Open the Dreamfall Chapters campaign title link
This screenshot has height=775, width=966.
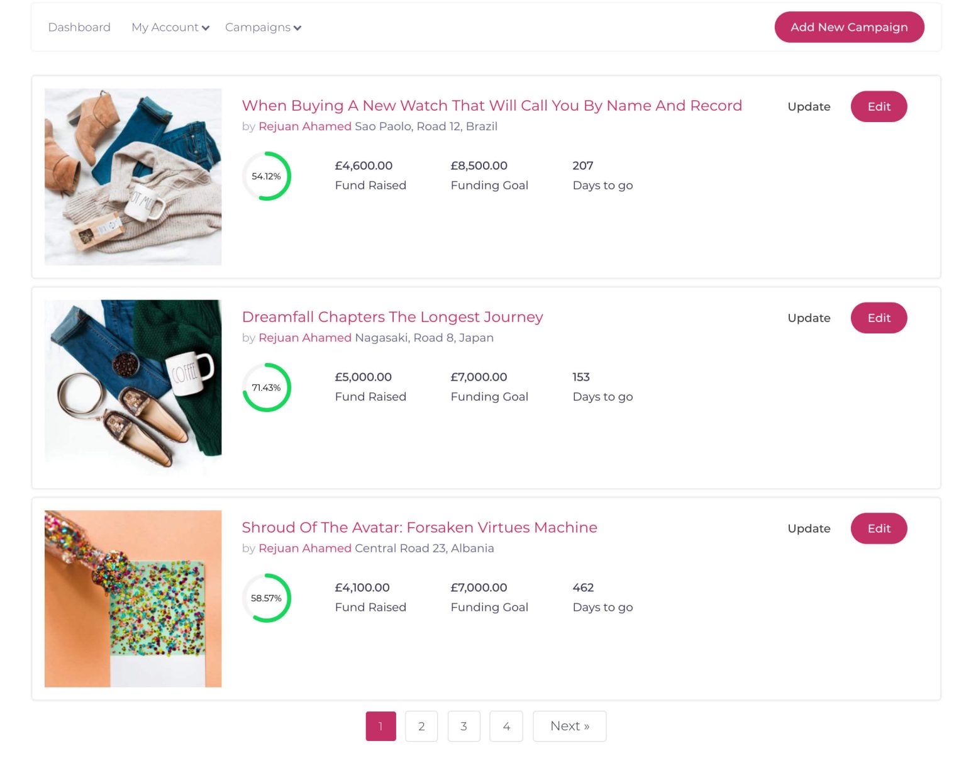[392, 317]
